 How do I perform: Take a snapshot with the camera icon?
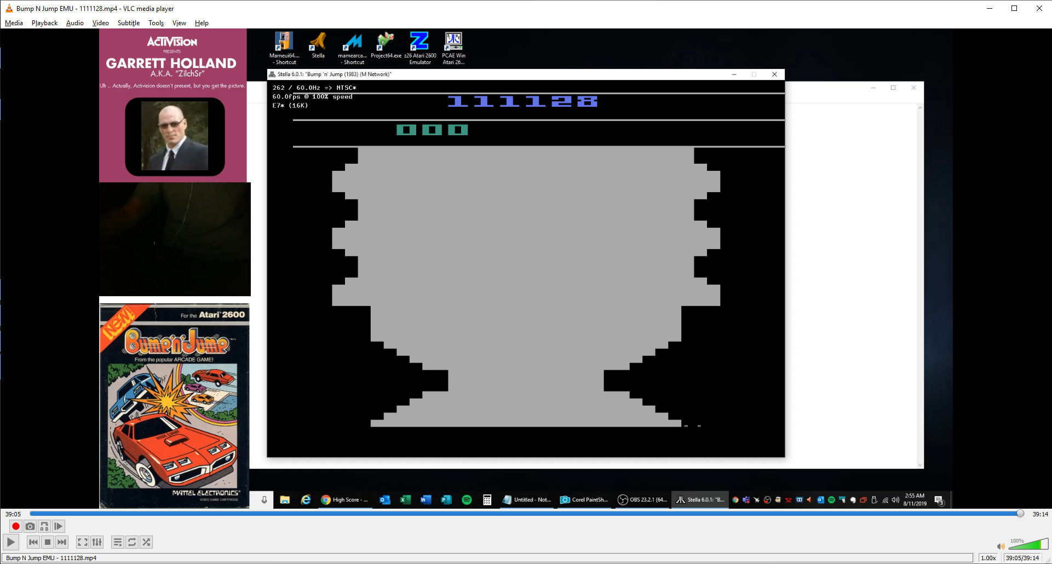pyautogui.click(x=30, y=526)
